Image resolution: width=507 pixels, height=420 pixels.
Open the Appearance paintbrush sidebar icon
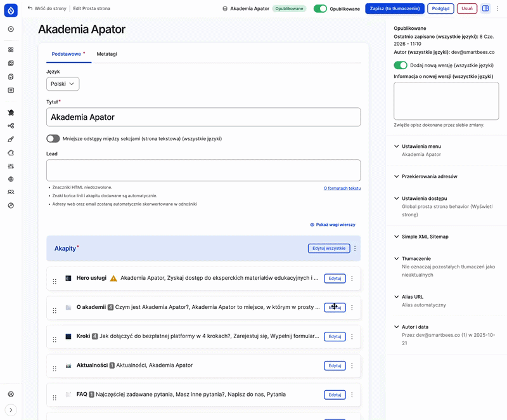click(11, 140)
